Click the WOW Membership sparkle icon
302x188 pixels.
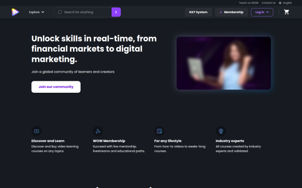click(x=98, y=131)
